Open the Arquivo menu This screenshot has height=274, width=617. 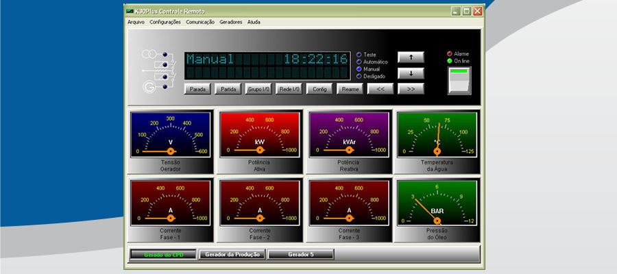pos(136,22)
